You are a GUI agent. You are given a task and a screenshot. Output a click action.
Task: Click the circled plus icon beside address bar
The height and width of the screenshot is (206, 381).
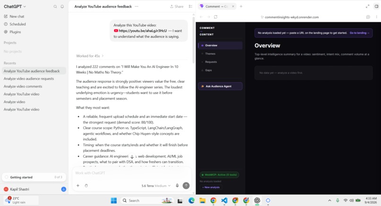point(368,17)
